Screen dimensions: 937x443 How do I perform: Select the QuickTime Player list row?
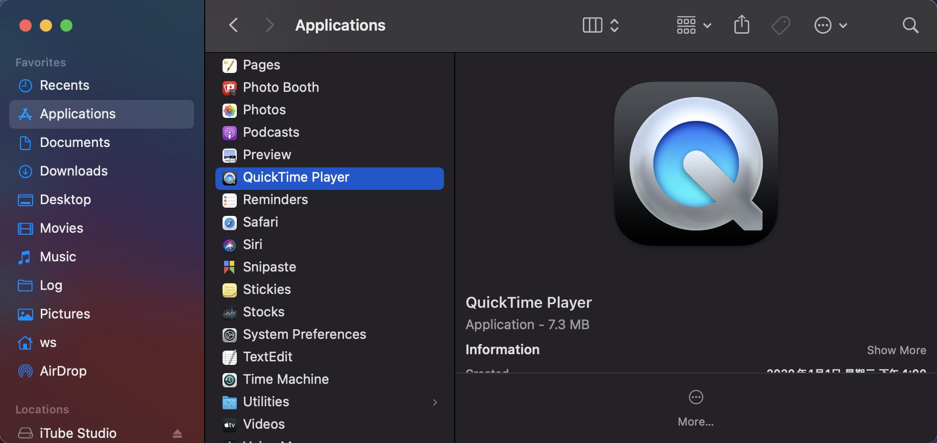point(330,178)
